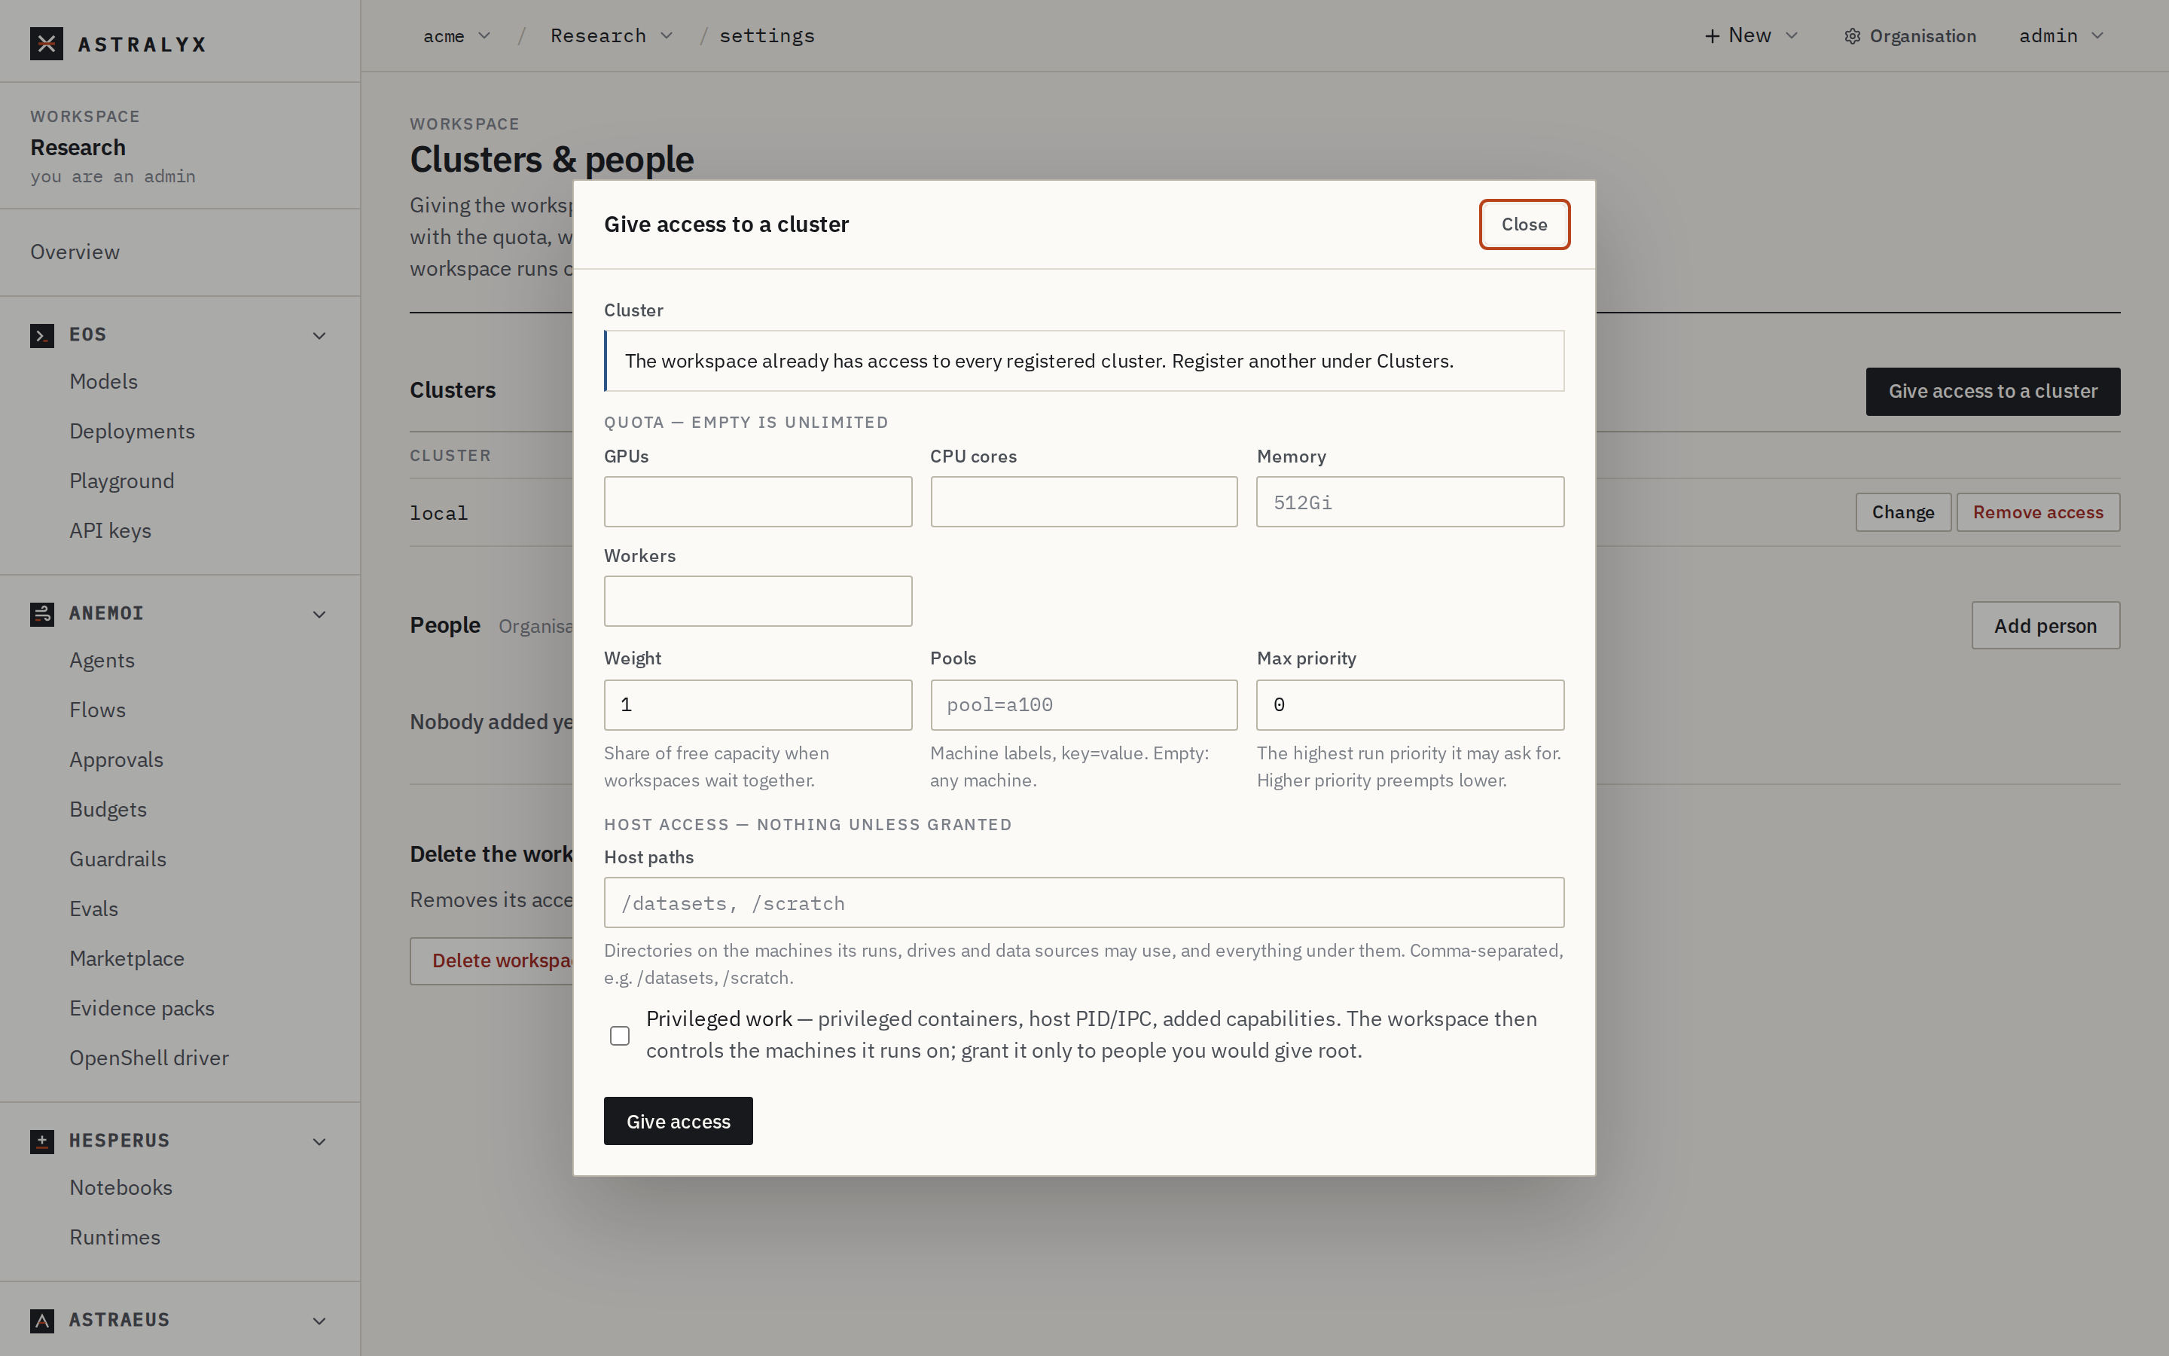Open API keys page
This screenshot has height=1356, width=2169.
[x=110, y=531]
